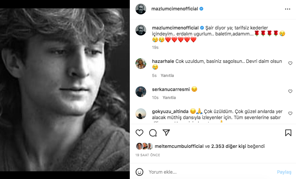Open emoji picker smiley icon
Screen dimensions: 296x179
(139, 172)
